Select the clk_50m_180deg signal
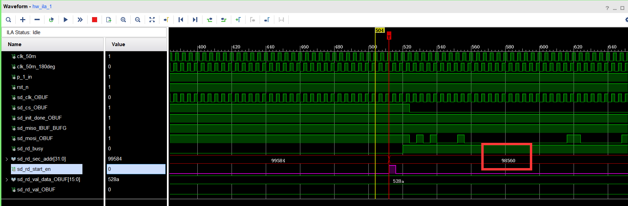This screenshot has width=628, height=206. pos(36,67)
